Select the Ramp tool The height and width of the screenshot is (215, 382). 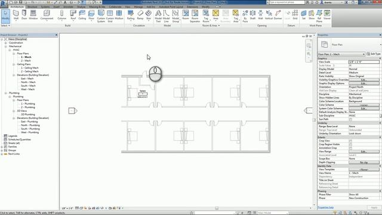(140, 15)
